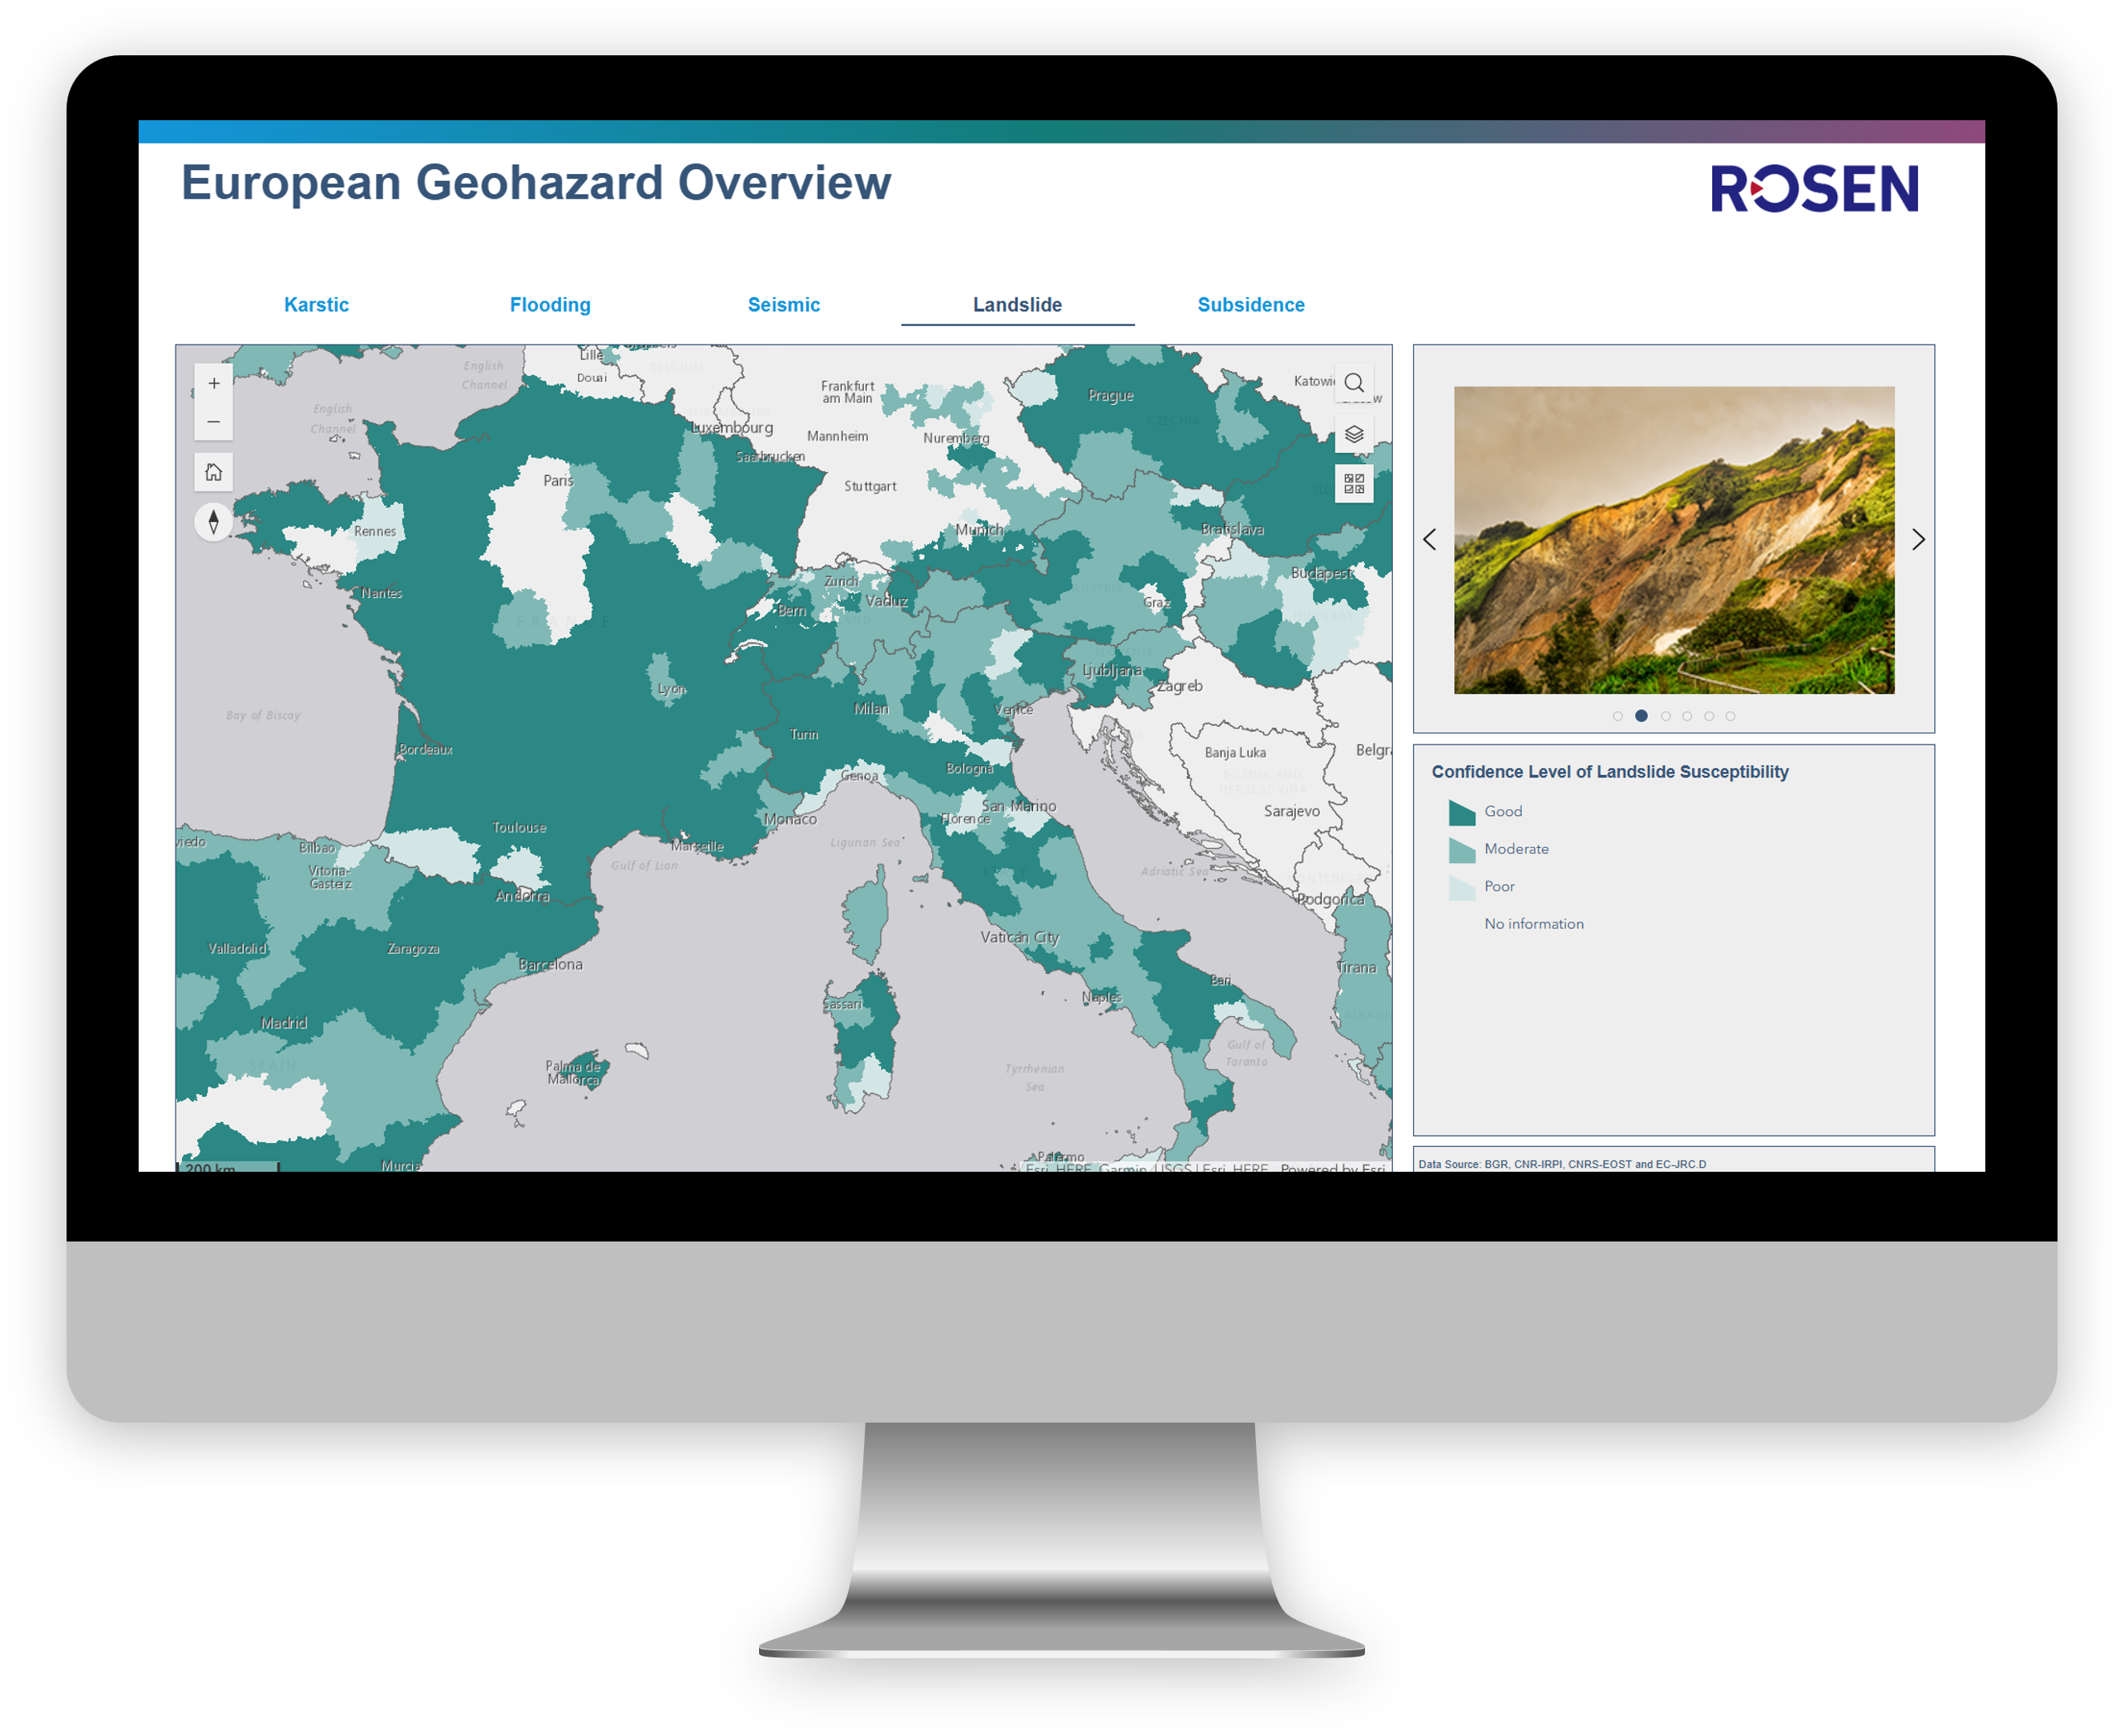
Task: Switch to the Flooding hazard view
Action: [x=550, y=305]
